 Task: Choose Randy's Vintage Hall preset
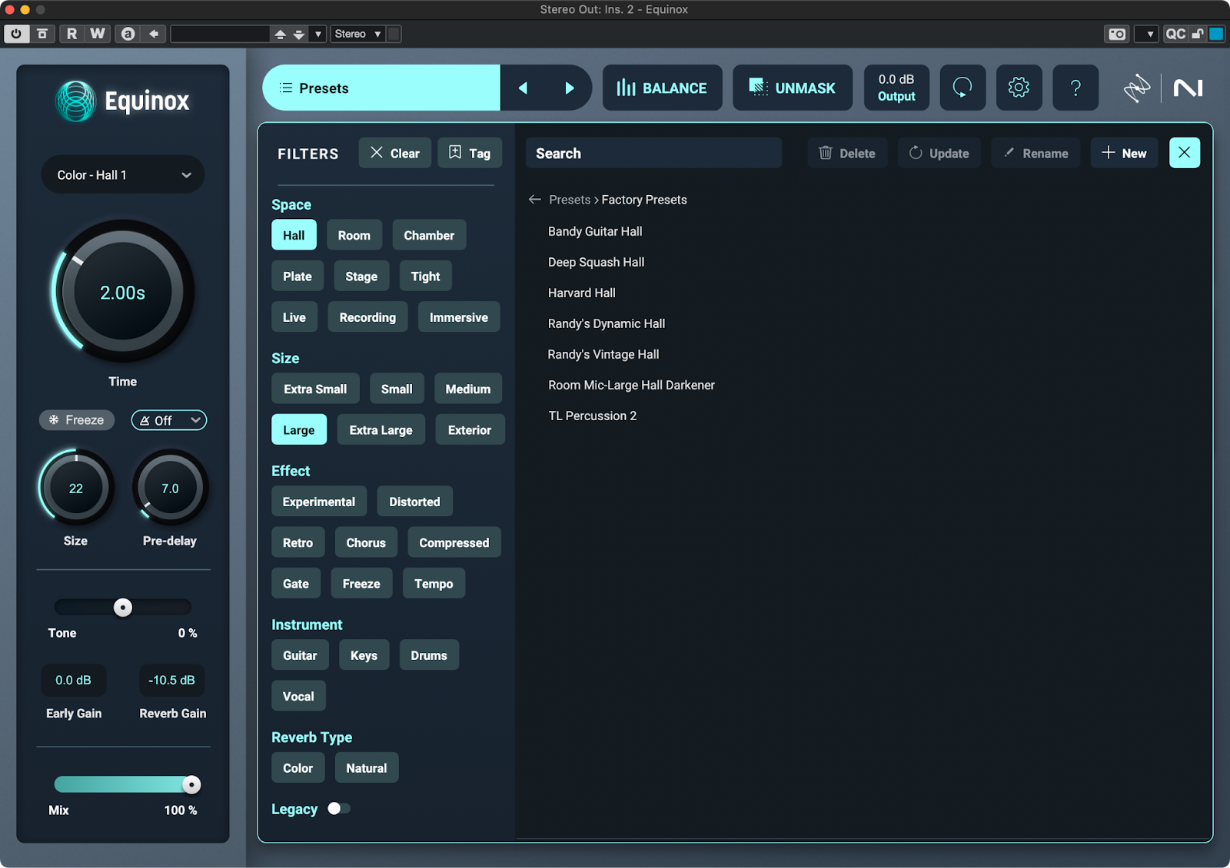603,354
